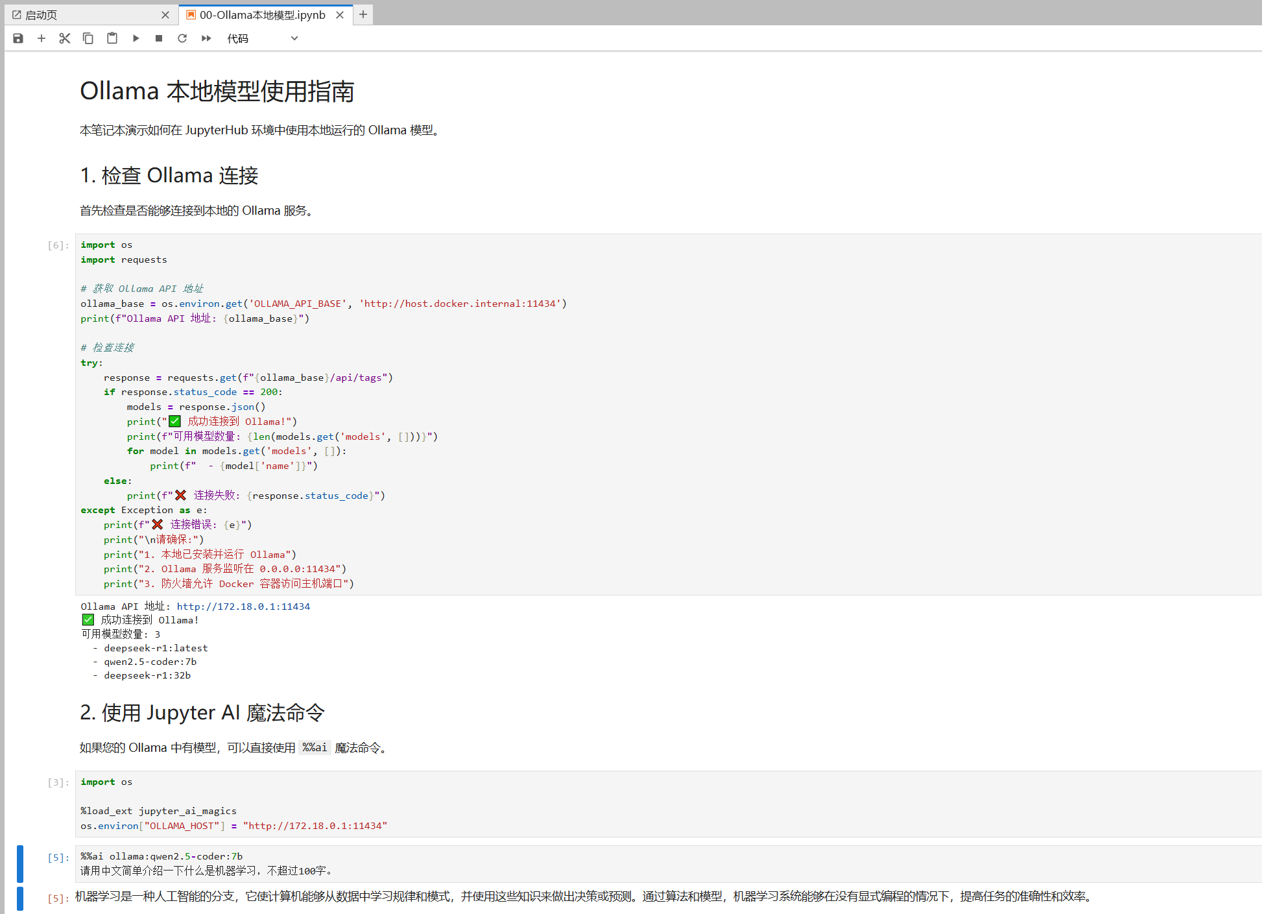Open the cell type dropdown showing 代码
Image resolution: width=1262 pixels, height=914 pixels.
coord(262,38)
